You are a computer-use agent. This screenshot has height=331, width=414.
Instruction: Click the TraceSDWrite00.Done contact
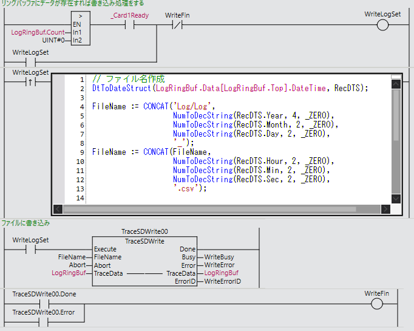[x=44, y=304]
